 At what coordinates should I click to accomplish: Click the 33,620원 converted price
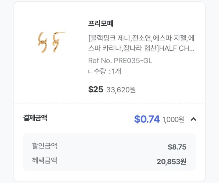121,90
